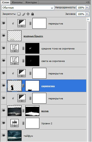
Task: Select mask of средние тона на скрипачке
Action: pyautogui.click(x=32, y=48)
